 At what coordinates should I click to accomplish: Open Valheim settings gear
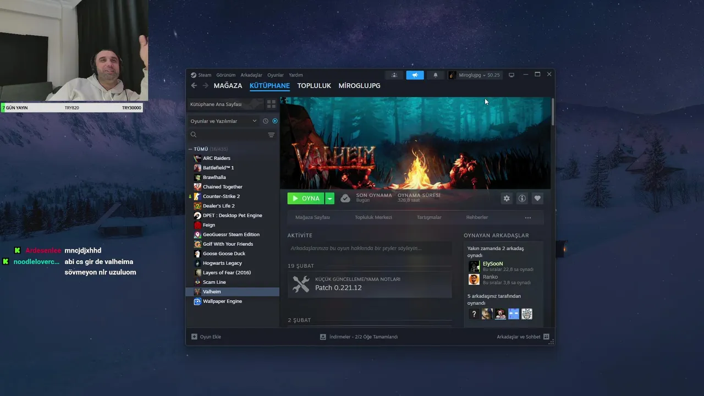click(507, 199)
